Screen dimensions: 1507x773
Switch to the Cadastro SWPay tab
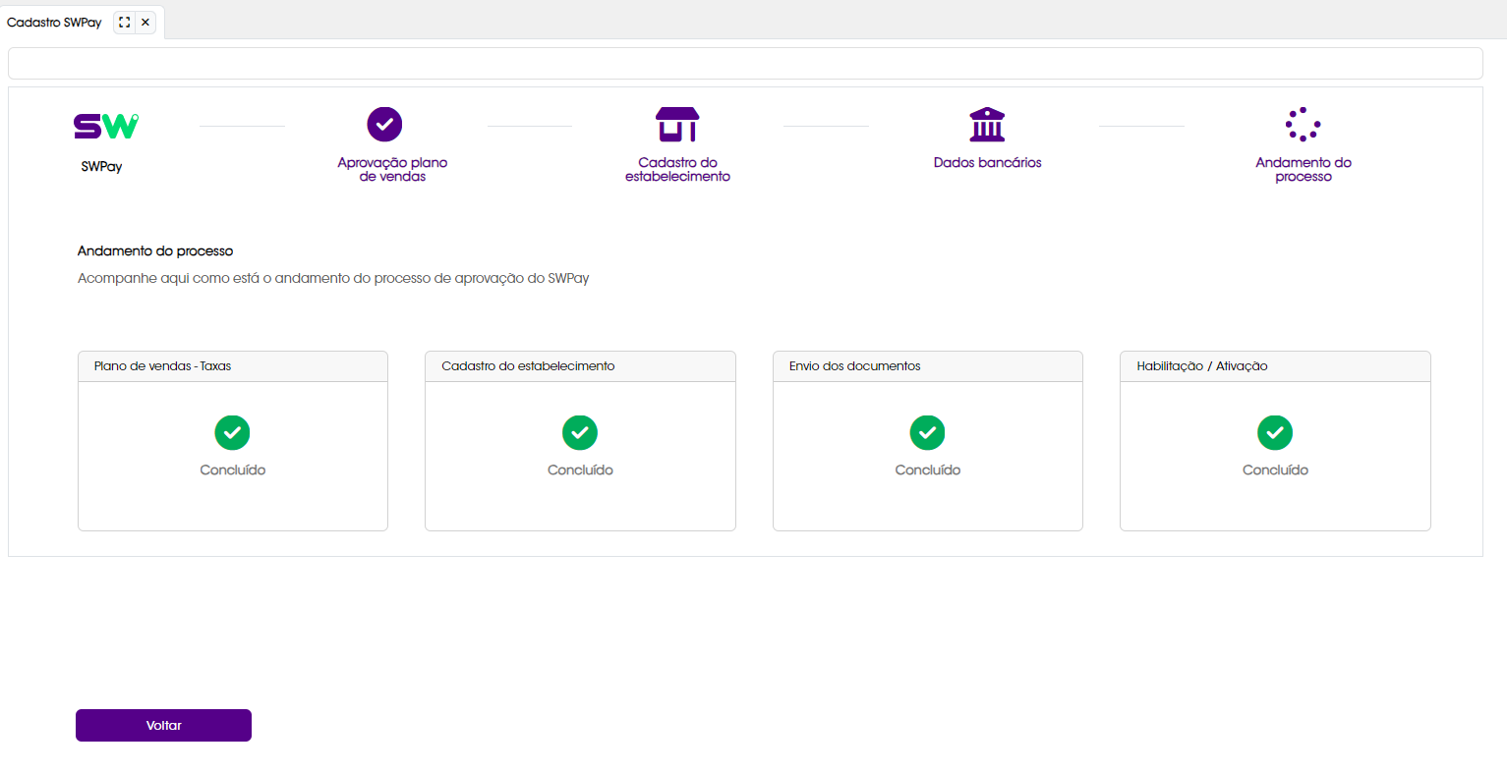54,22
